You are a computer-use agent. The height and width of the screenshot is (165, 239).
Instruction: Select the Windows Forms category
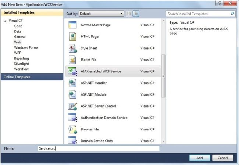[26, 47]
